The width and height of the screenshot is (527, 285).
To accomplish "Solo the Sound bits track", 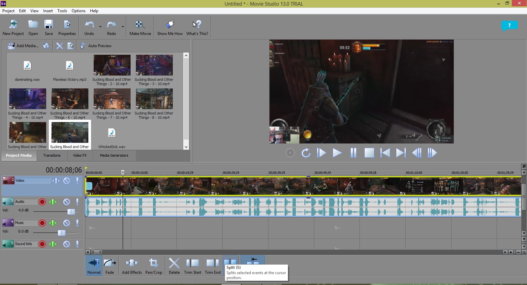I will point(77,244).
